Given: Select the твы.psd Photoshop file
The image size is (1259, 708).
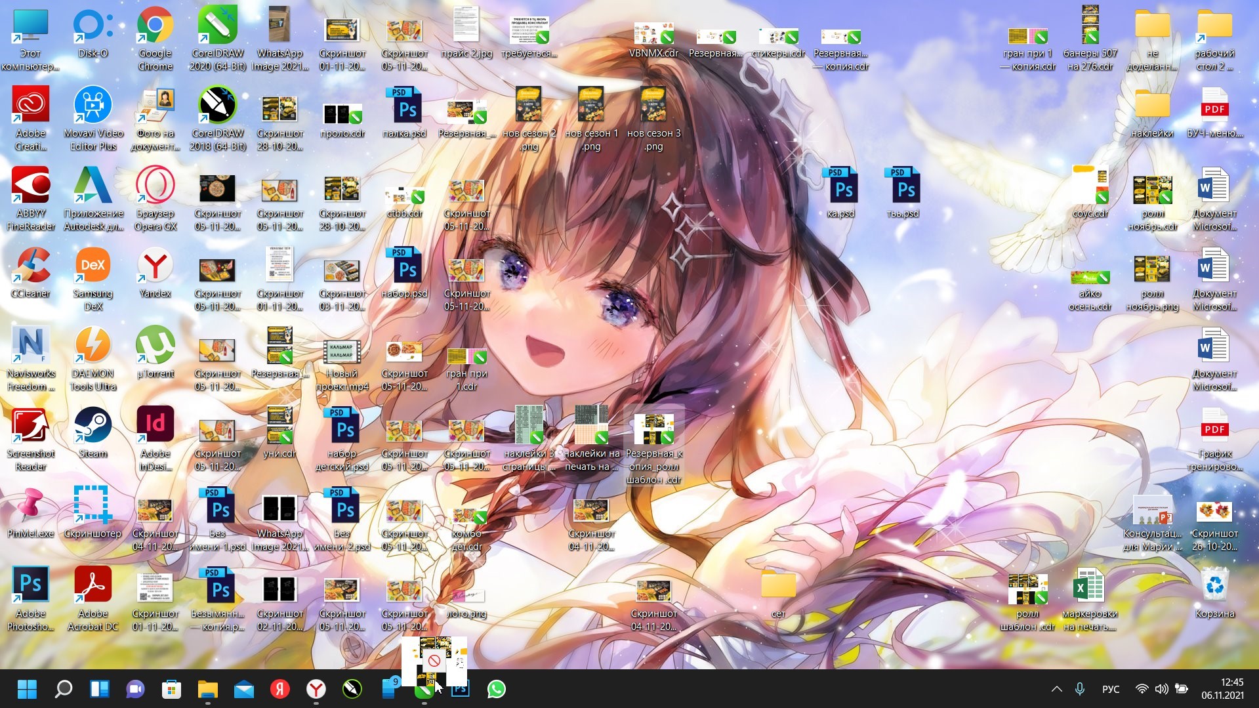Looking at the screenshot, I should point(903,193).
